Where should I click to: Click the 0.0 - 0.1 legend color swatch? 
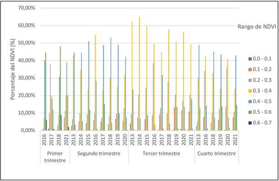point(250,59)
